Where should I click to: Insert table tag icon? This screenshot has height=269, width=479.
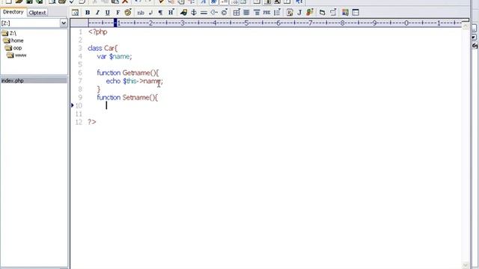tap(237, 13)
